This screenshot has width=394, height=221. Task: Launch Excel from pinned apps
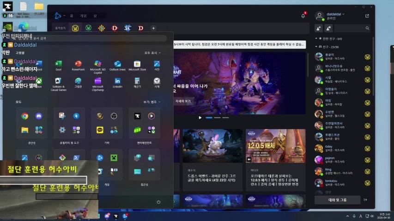pyautogui.click(x=58, y=64)
